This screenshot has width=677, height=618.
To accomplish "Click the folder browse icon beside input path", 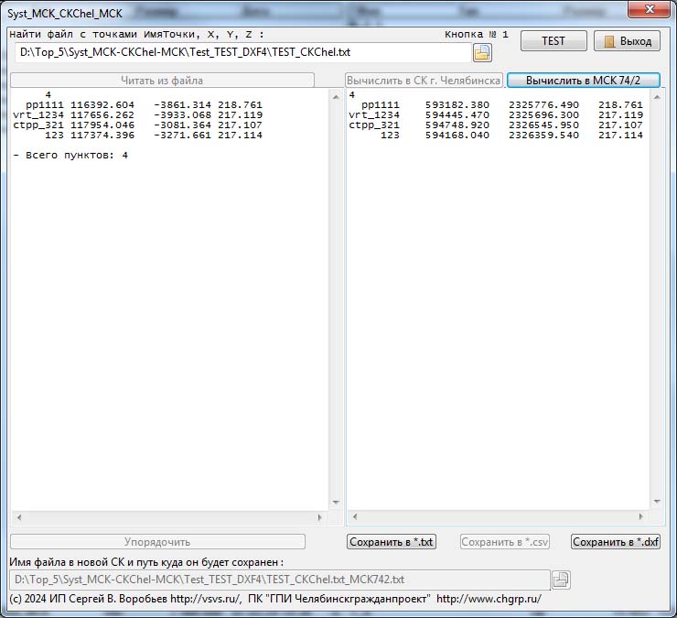I will (481, 52).
